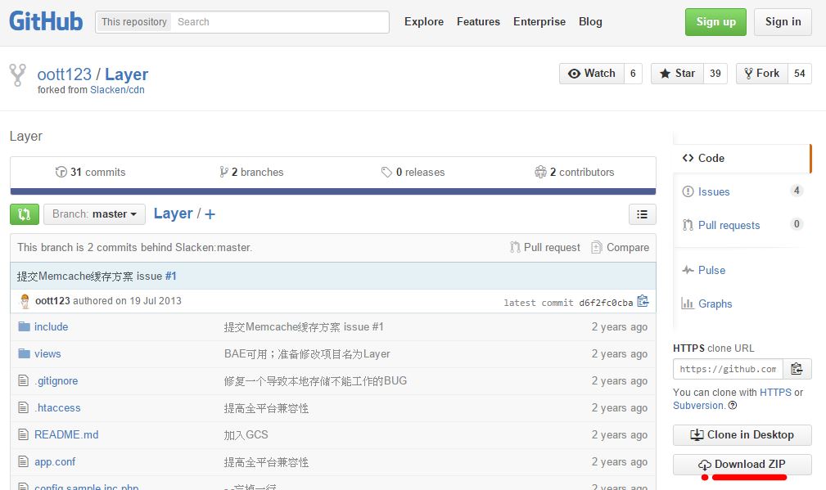Click the bold Layer repository name link
Image resolution: width=826 pixels, height=490 pixels.
coord(126,74)
